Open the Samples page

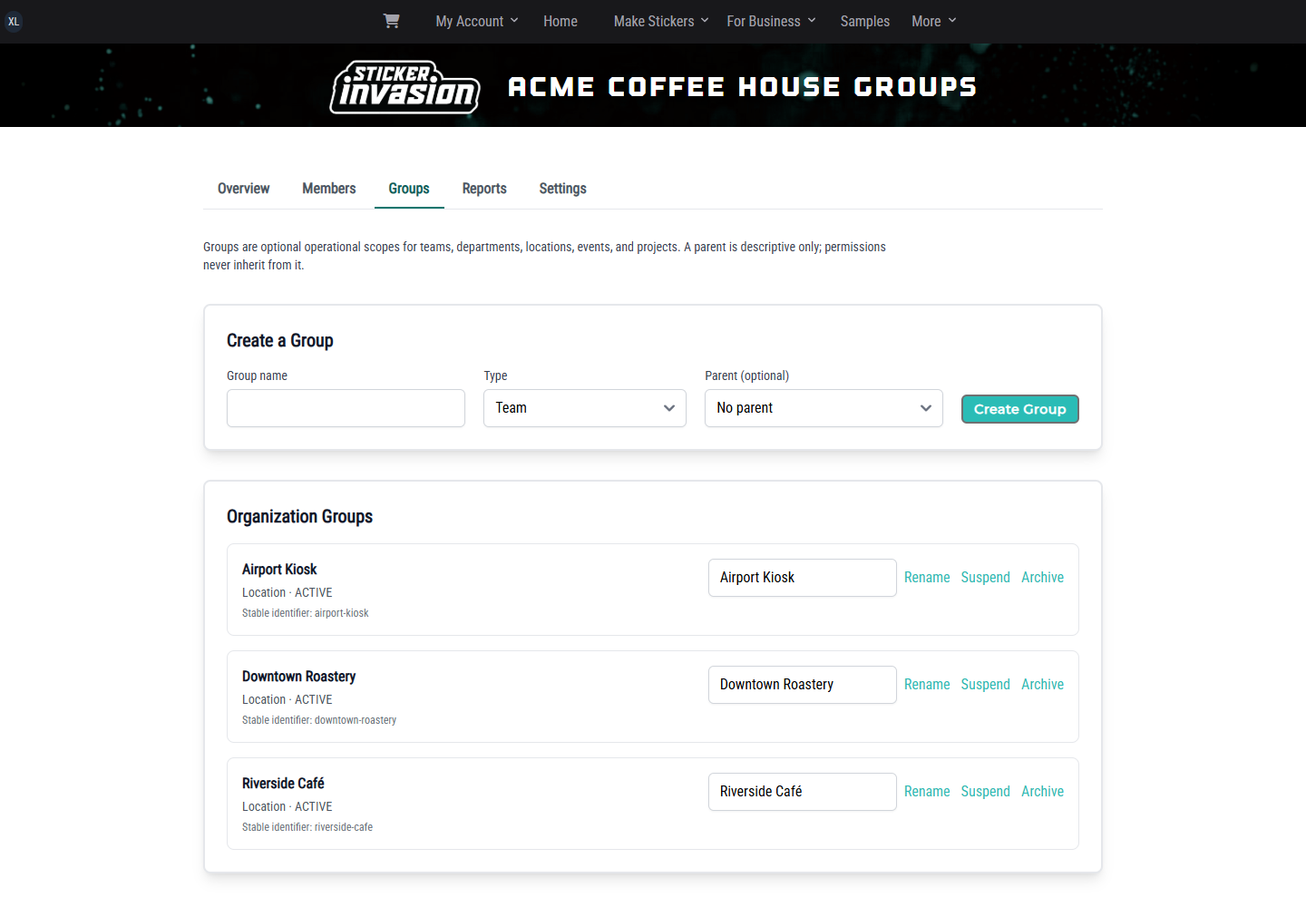coord(864,21)
